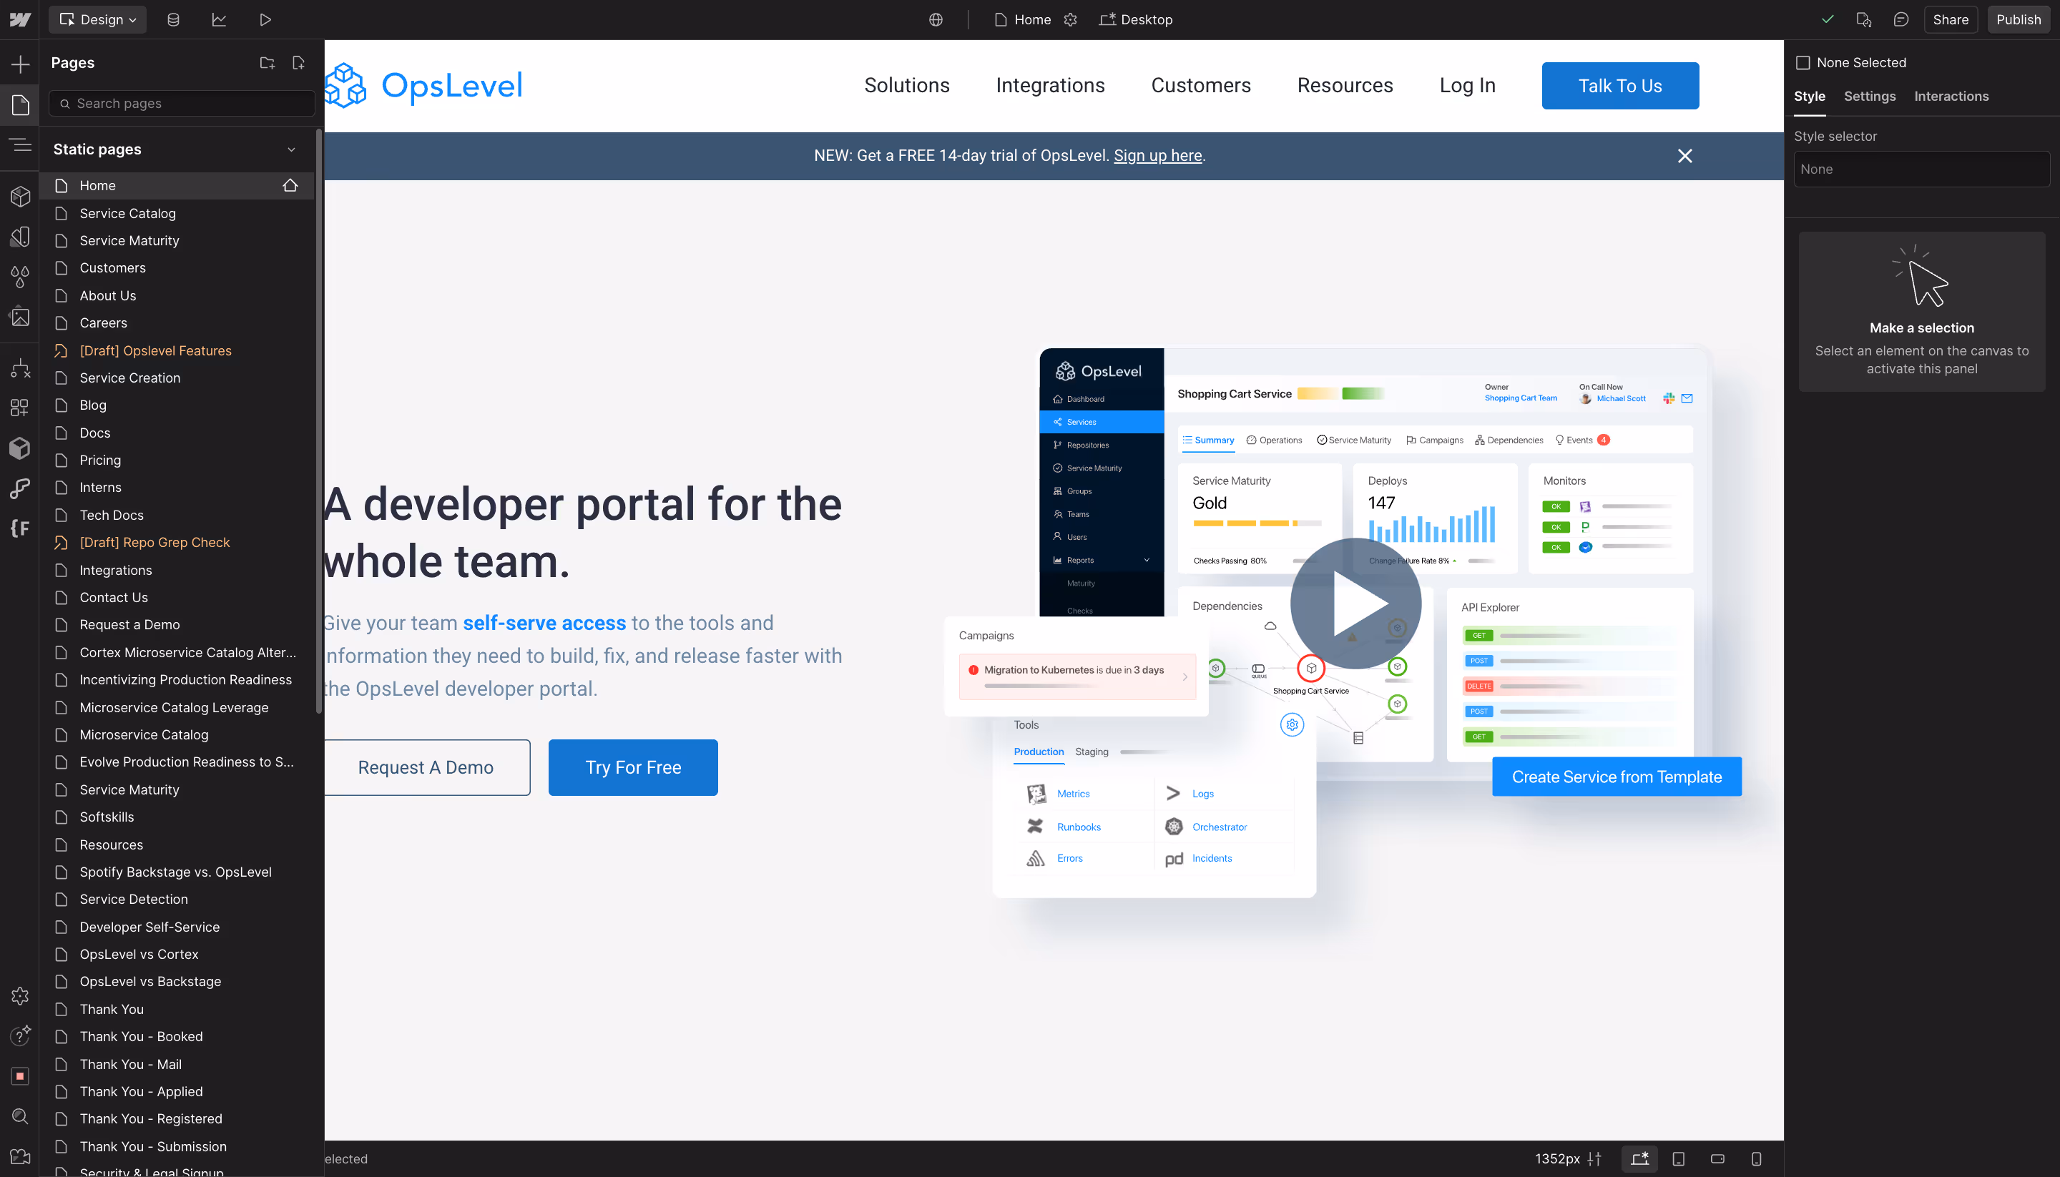Open comments speech bubble icon
The image size is (2060, 1177).
click(x=1900, y=19)
